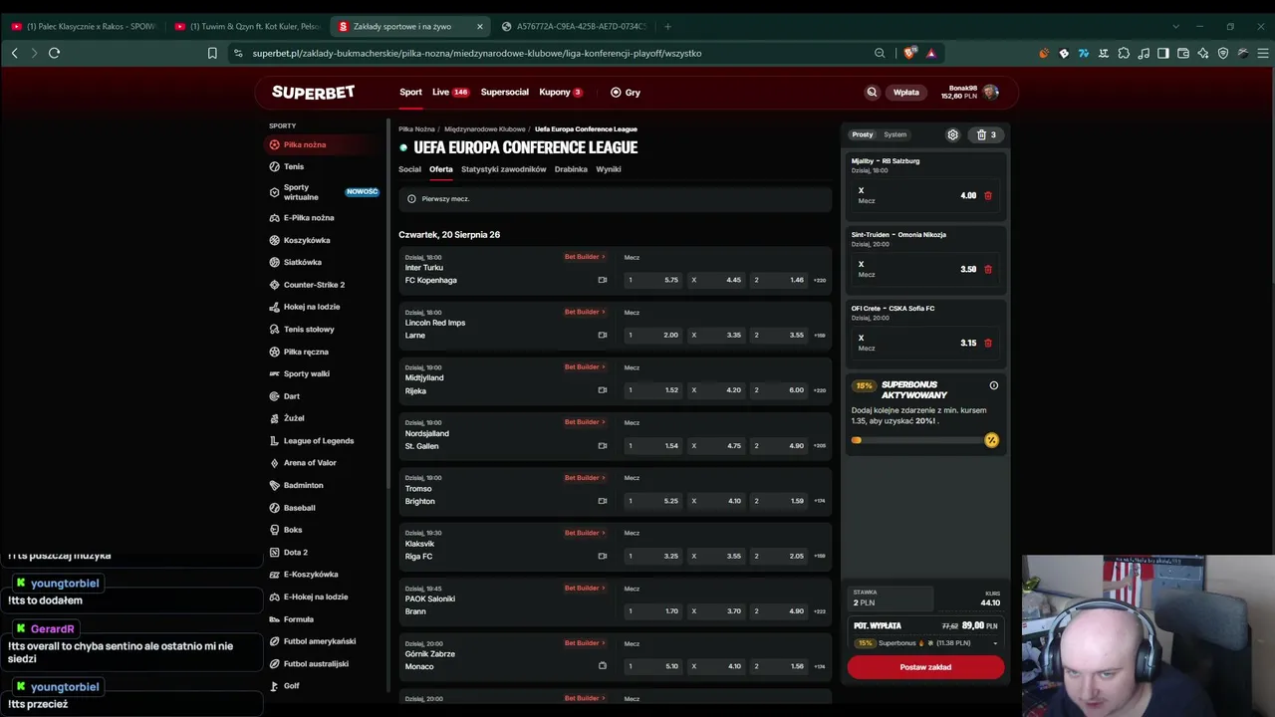Select Prosty bet slip mode
The height and width of the screenshot is (717, 1275).
click(863, 134)
